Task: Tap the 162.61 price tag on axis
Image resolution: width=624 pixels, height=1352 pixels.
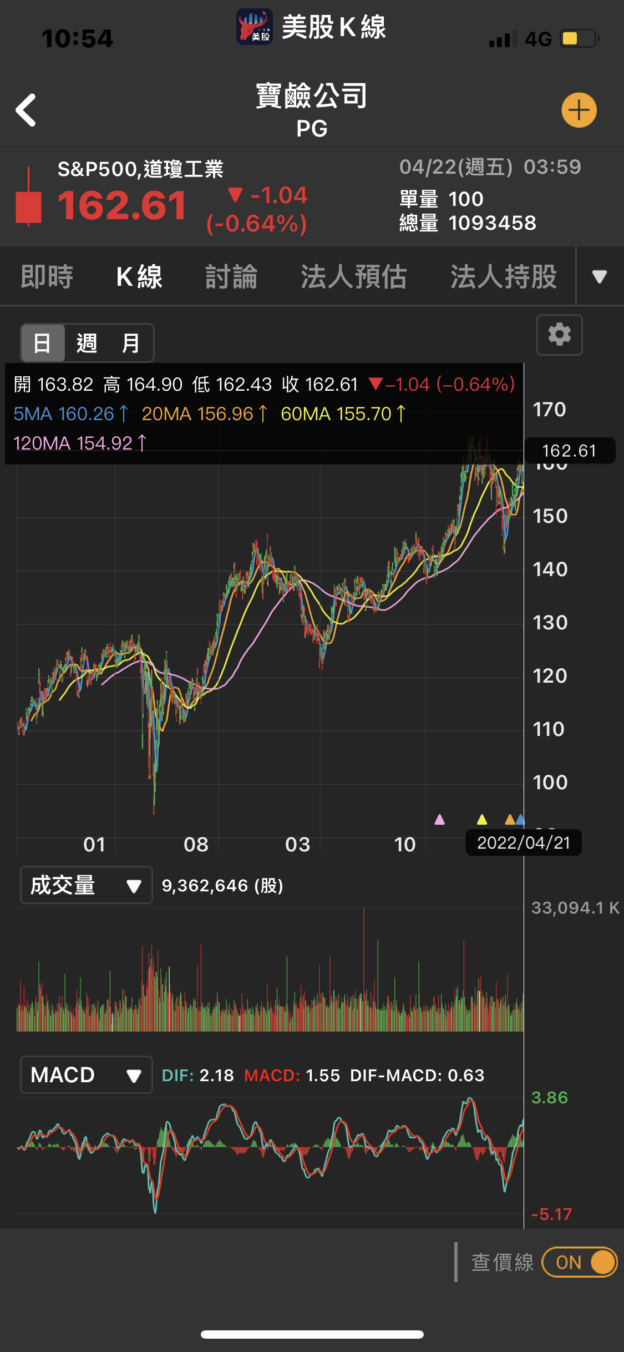Action: click(x=570, y=451)
